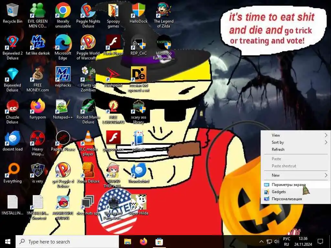
Task: Open Параметры экрана display settings entry
Action: point(296,185)
